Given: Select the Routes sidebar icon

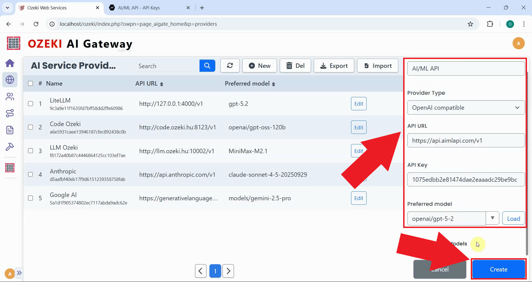Looking at the screenshot, I should coord(10,113).
